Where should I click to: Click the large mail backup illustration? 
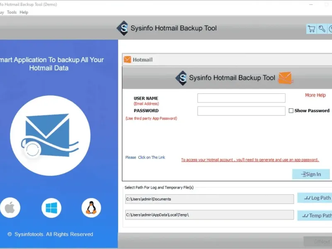50,136
